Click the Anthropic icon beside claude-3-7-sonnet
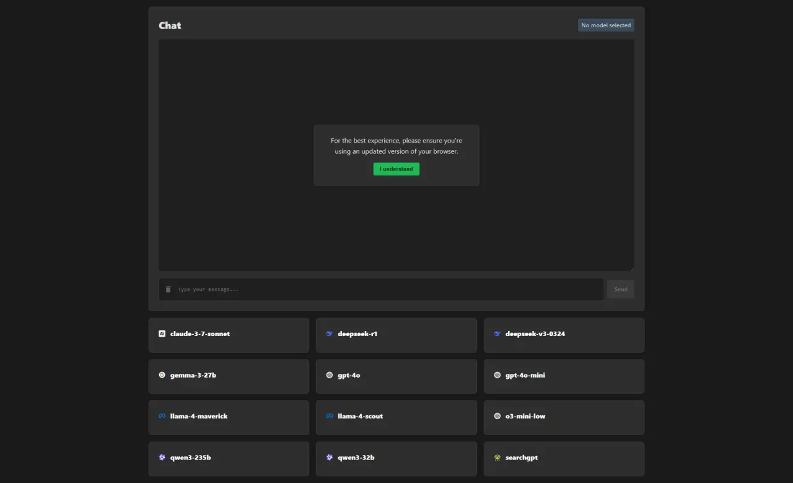Screen dimensions: 793x483 pyautogui.click(x=162, y=334)
